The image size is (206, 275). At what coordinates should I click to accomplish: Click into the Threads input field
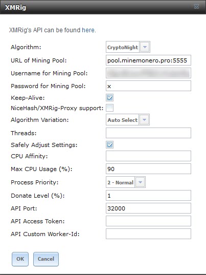(148, 133)
